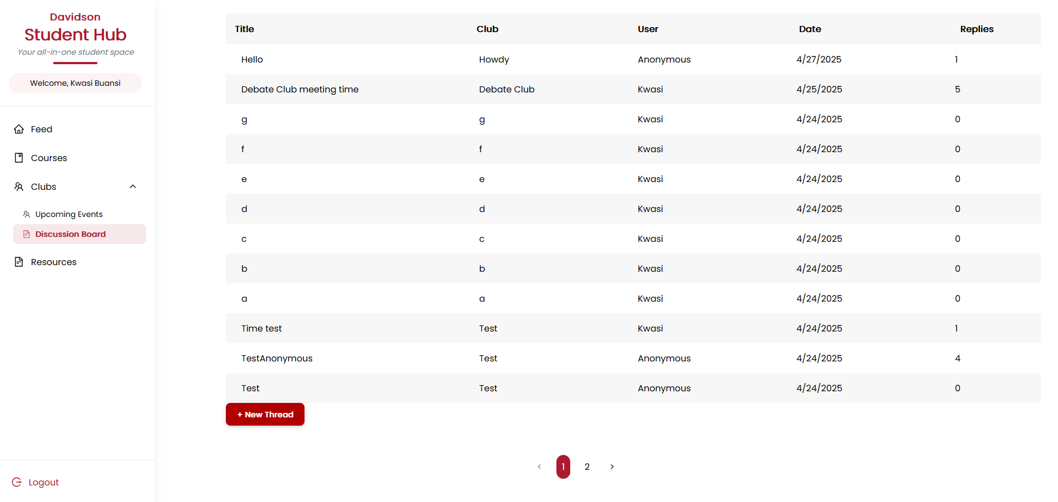Click the Courses book icon

point(19,158)
